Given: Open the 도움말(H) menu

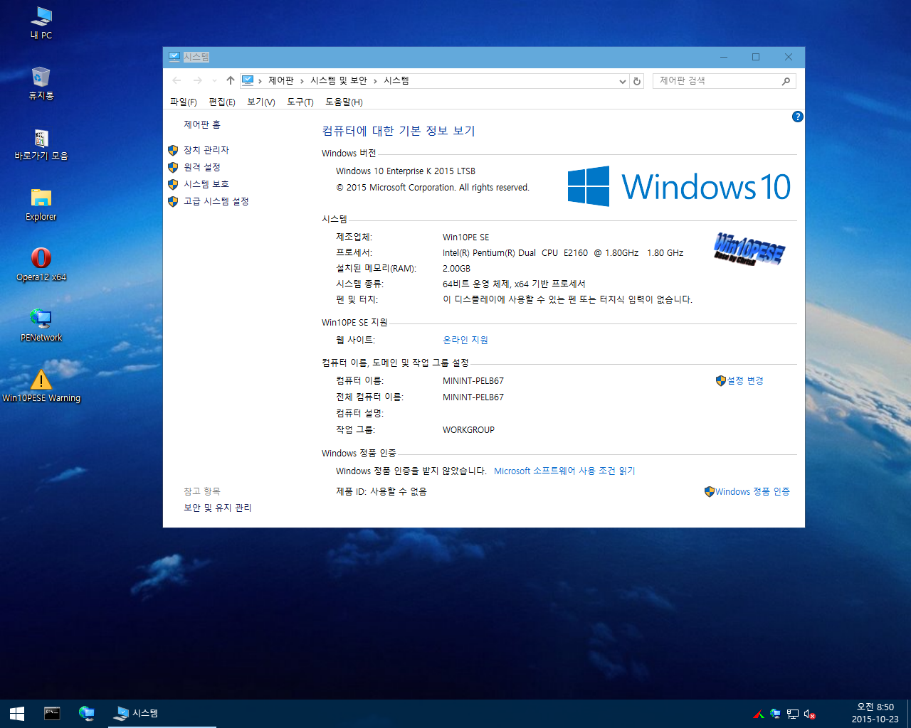Looking at the screenshot, I should click(344, 102).
